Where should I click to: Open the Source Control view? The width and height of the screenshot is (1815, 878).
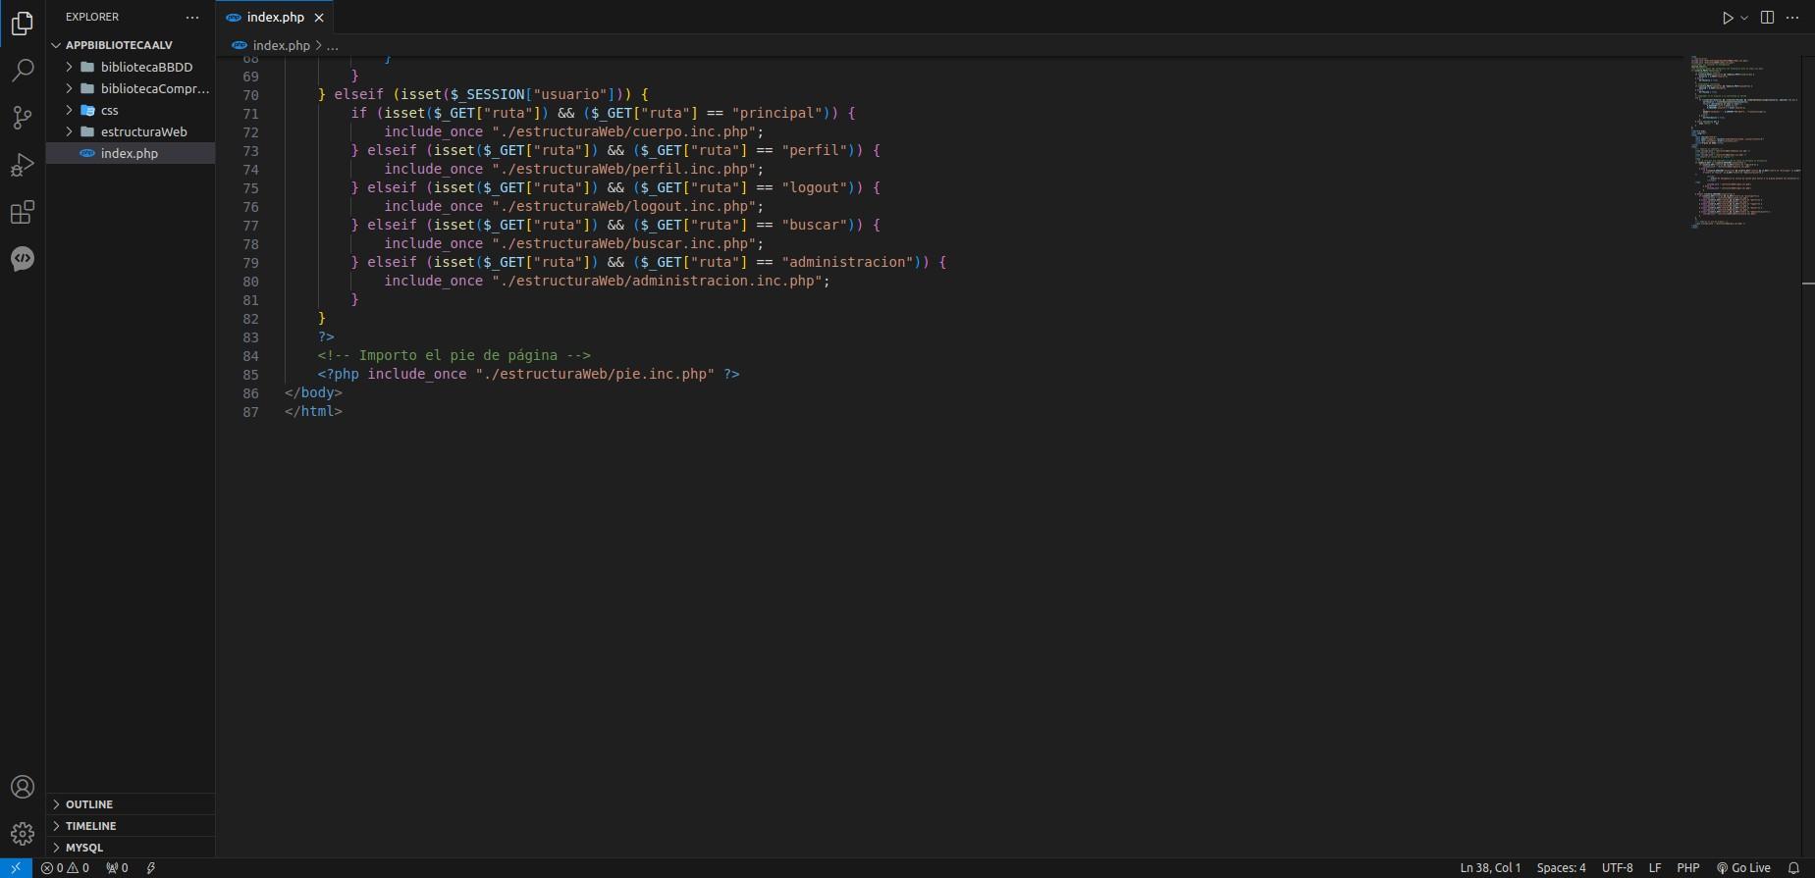coord(22,118)
